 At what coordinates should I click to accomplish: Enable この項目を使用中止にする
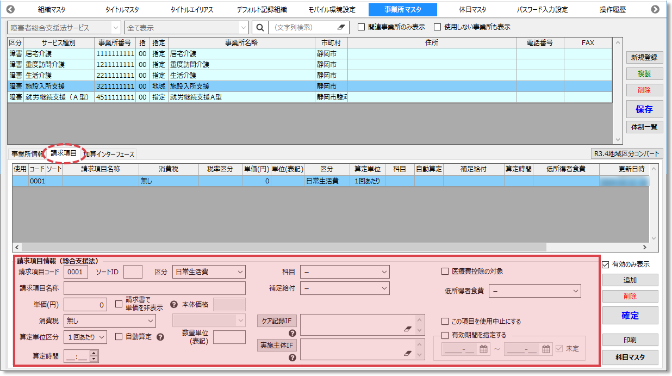(x=446, y=320)
